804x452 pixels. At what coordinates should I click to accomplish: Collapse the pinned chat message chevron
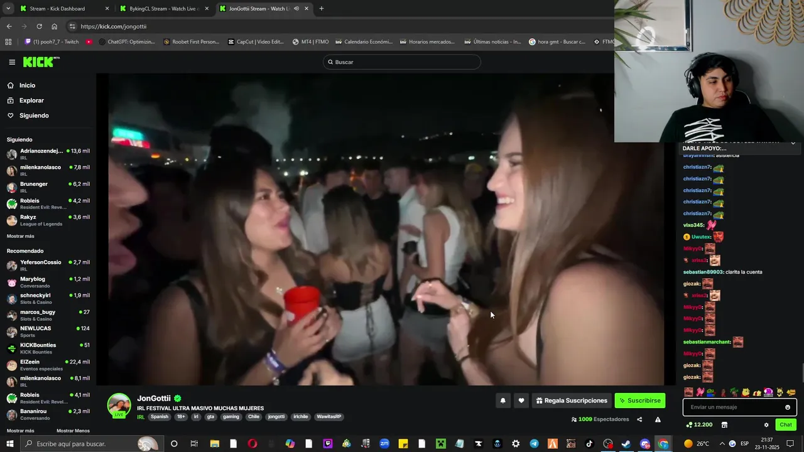tap(793, 144)
